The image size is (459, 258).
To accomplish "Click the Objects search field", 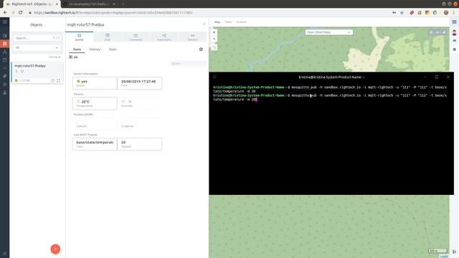I will click(x=37, y=38).
